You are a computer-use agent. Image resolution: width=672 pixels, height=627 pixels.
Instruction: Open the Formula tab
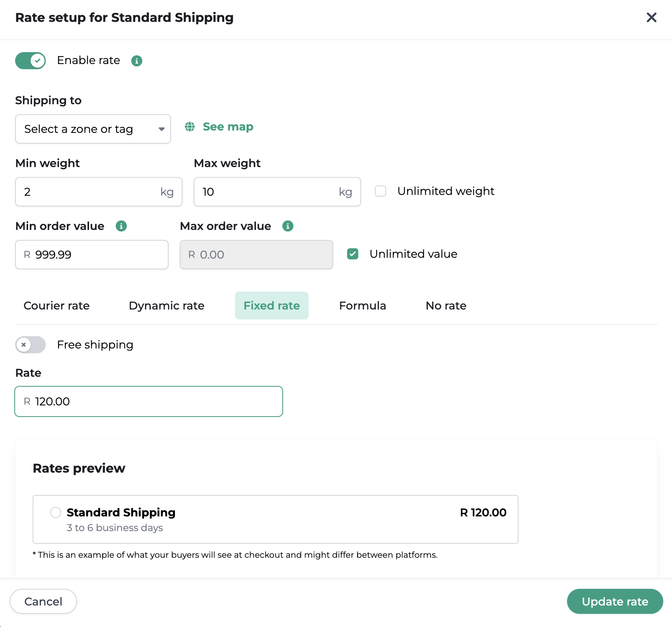tap(363, 306)
